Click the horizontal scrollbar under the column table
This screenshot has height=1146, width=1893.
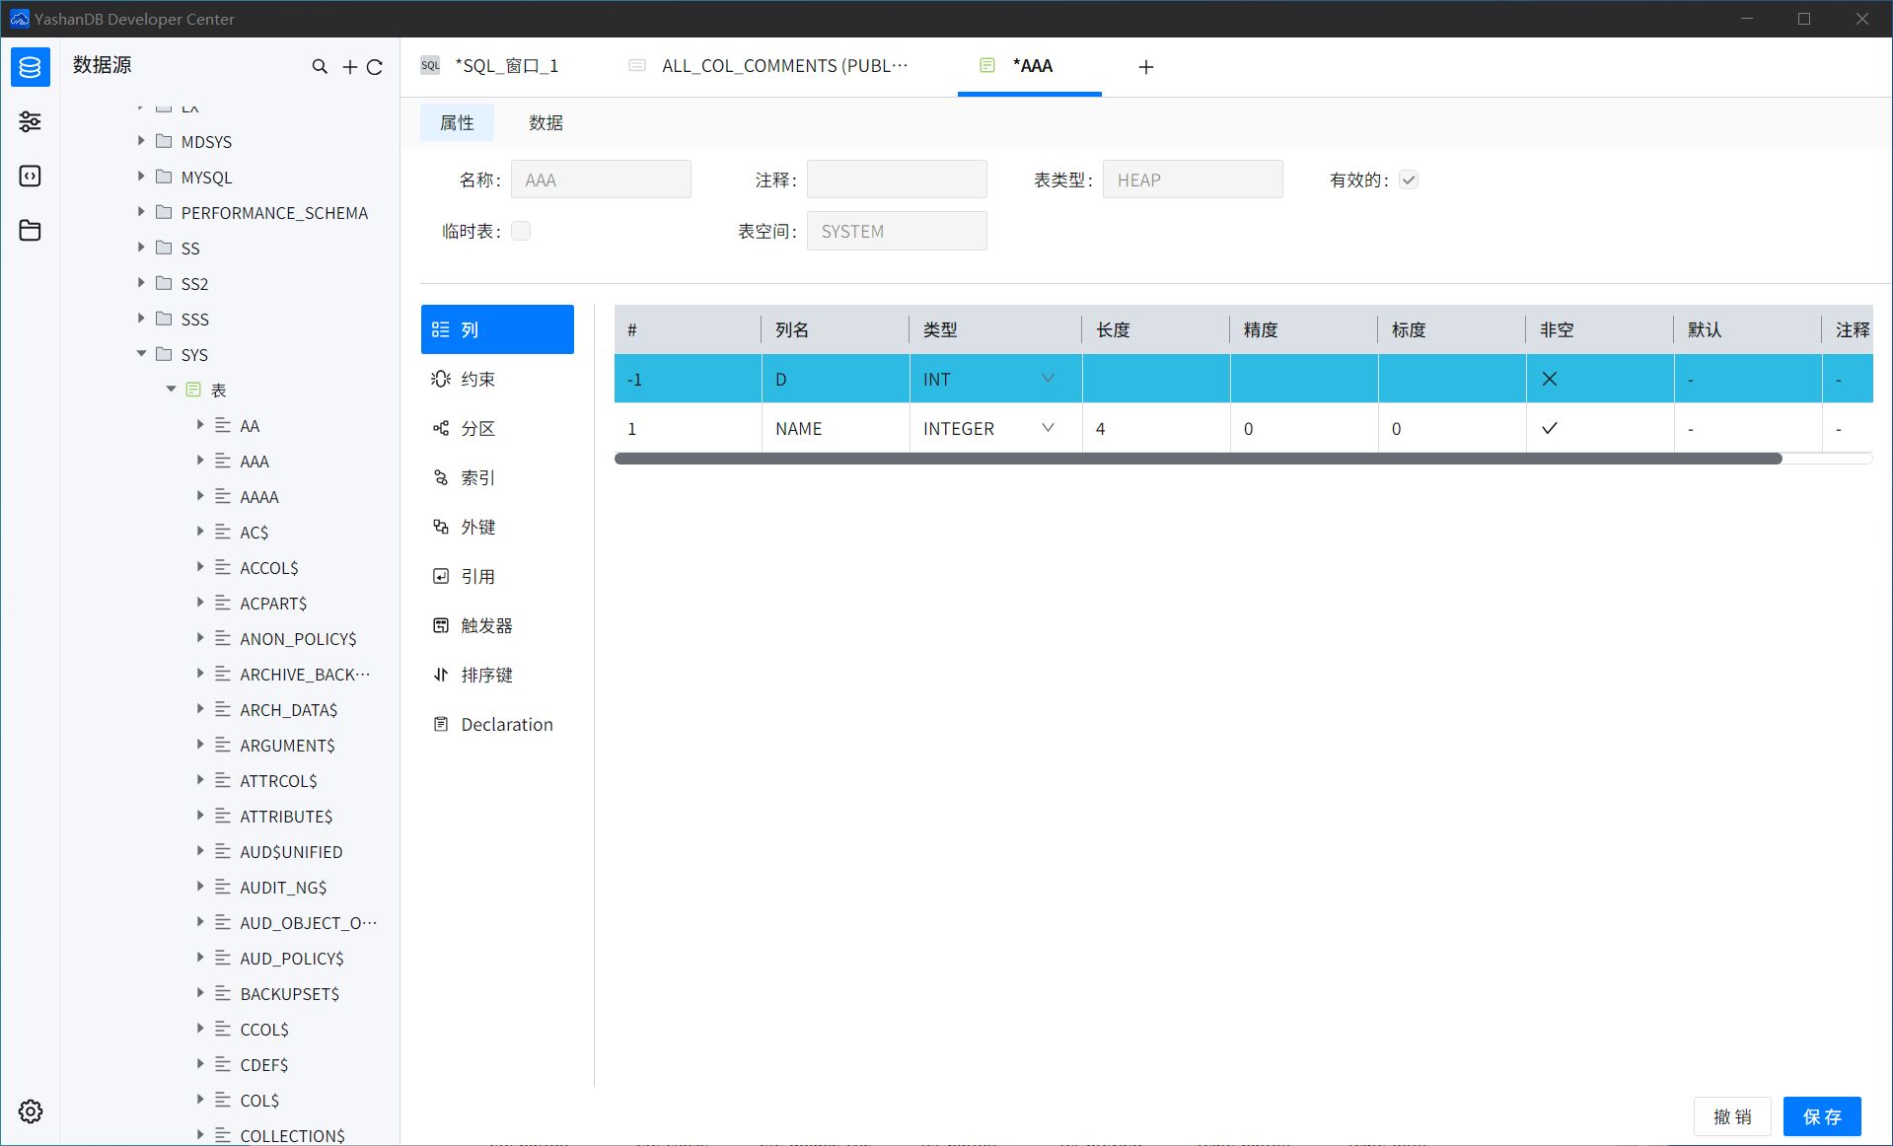[x=1198, y=459]
